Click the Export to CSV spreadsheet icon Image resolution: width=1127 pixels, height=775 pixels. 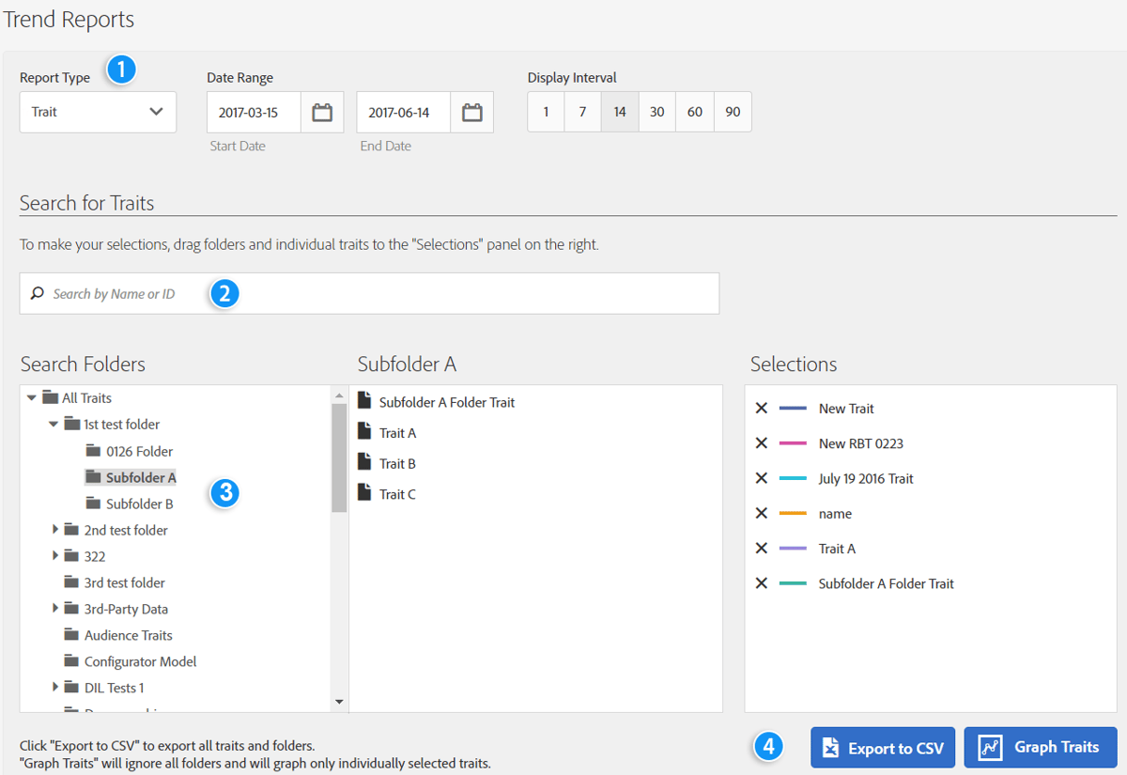[x=829, y=747]
